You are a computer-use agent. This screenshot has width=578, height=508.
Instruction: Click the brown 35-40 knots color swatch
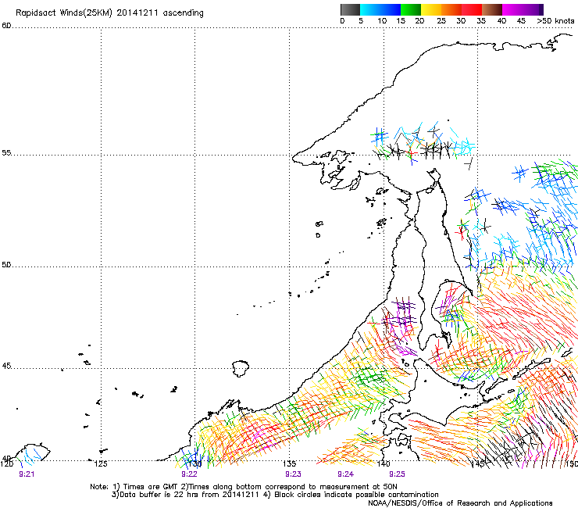(x=492, y=9)
